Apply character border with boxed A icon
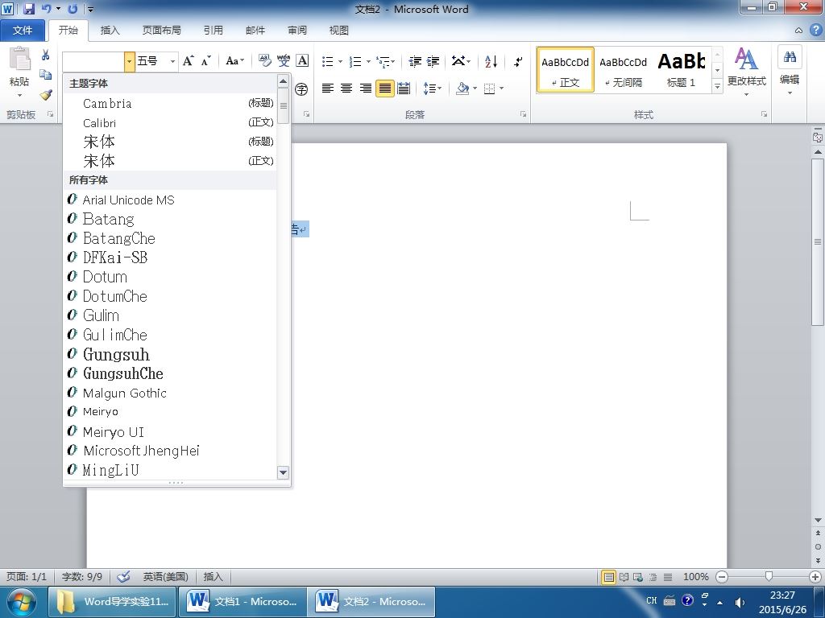Image resolution: width=825 pixels, height=618 pixels. pyautogui.click(x=303, y=61)
